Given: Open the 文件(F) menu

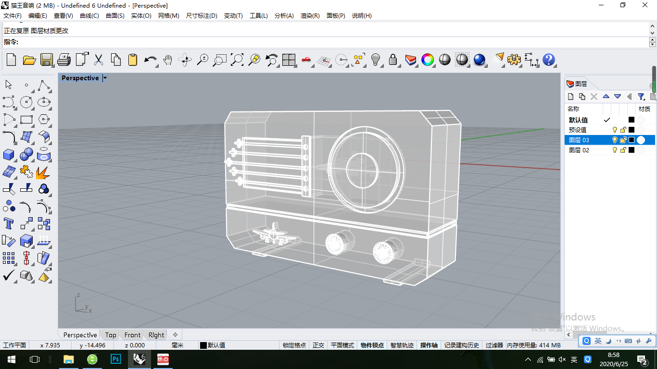Looking at the screenshot, I should 13,15.
